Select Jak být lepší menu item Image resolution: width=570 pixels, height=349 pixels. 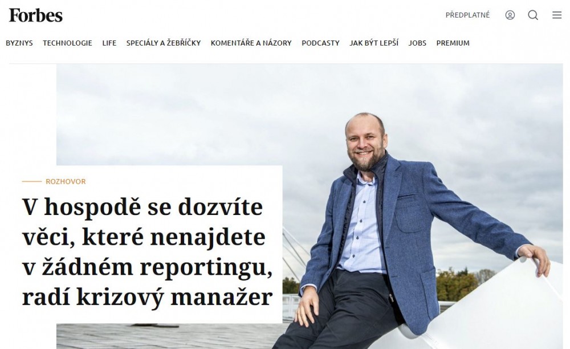click(374, 43)
